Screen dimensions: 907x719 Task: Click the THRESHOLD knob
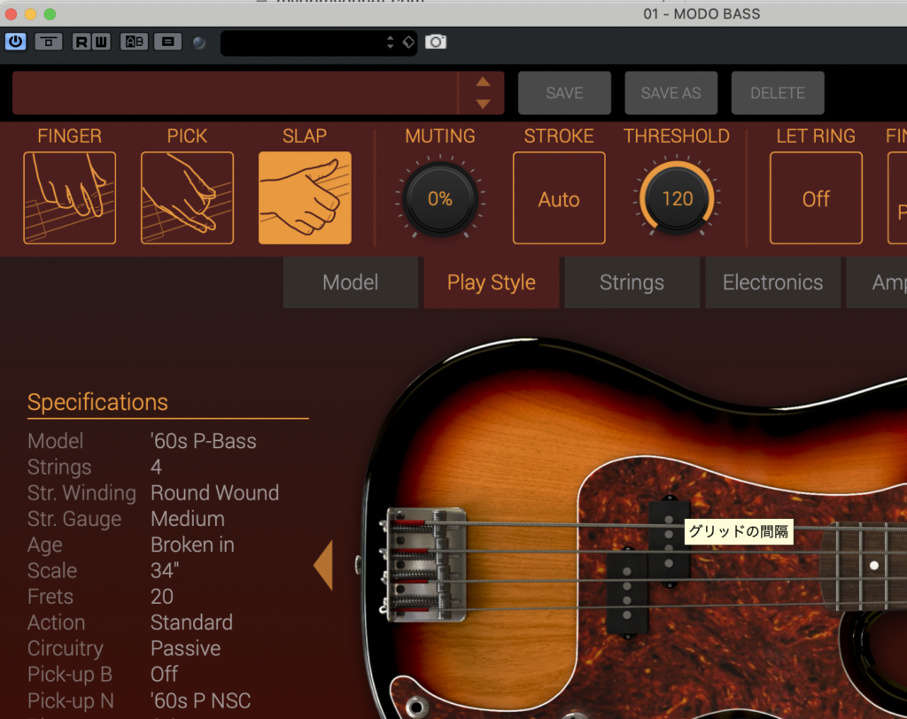(678, 198)
